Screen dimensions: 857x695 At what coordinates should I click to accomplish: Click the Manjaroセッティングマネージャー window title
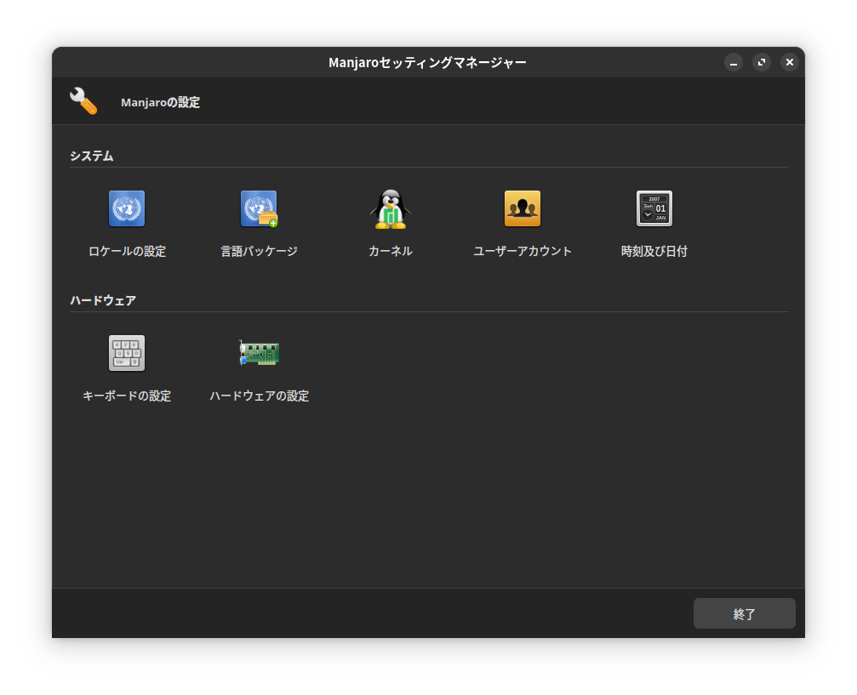click(x=427, y=63)
